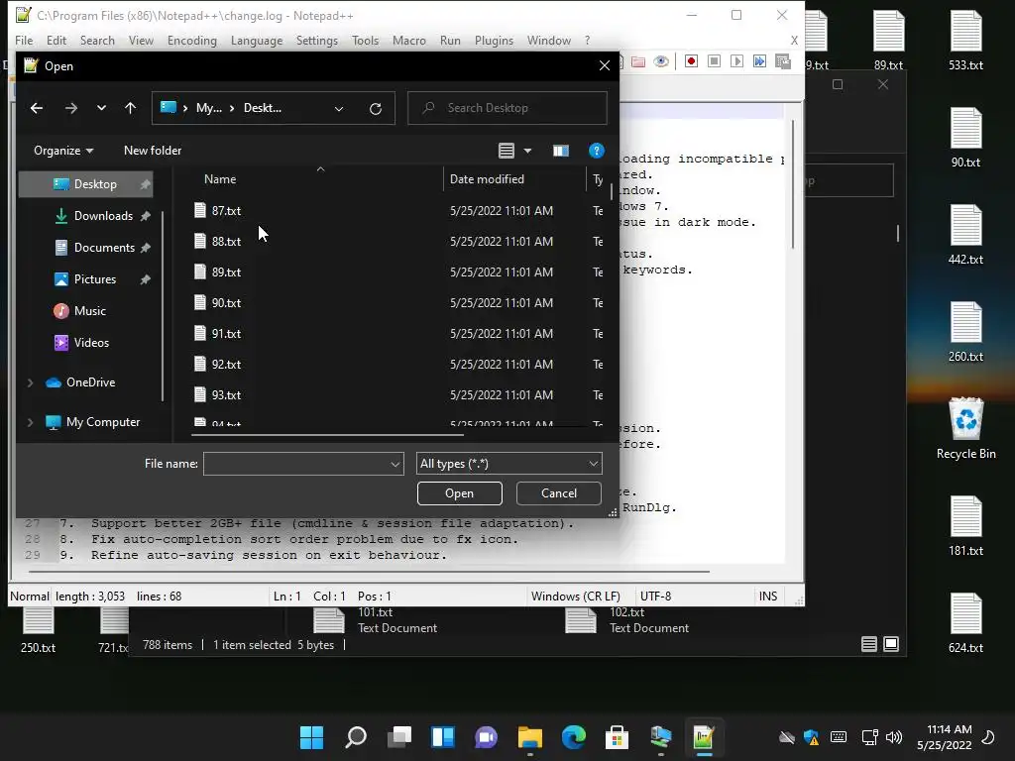Select file 87.txt in list
The width and height of the screenshot is (1015, 761).
pyautogui.click(x=226, y=211)
